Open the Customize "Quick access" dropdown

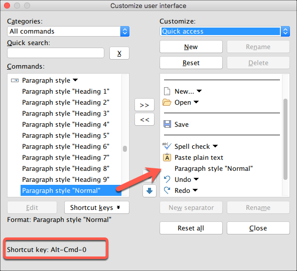(225, 32)
